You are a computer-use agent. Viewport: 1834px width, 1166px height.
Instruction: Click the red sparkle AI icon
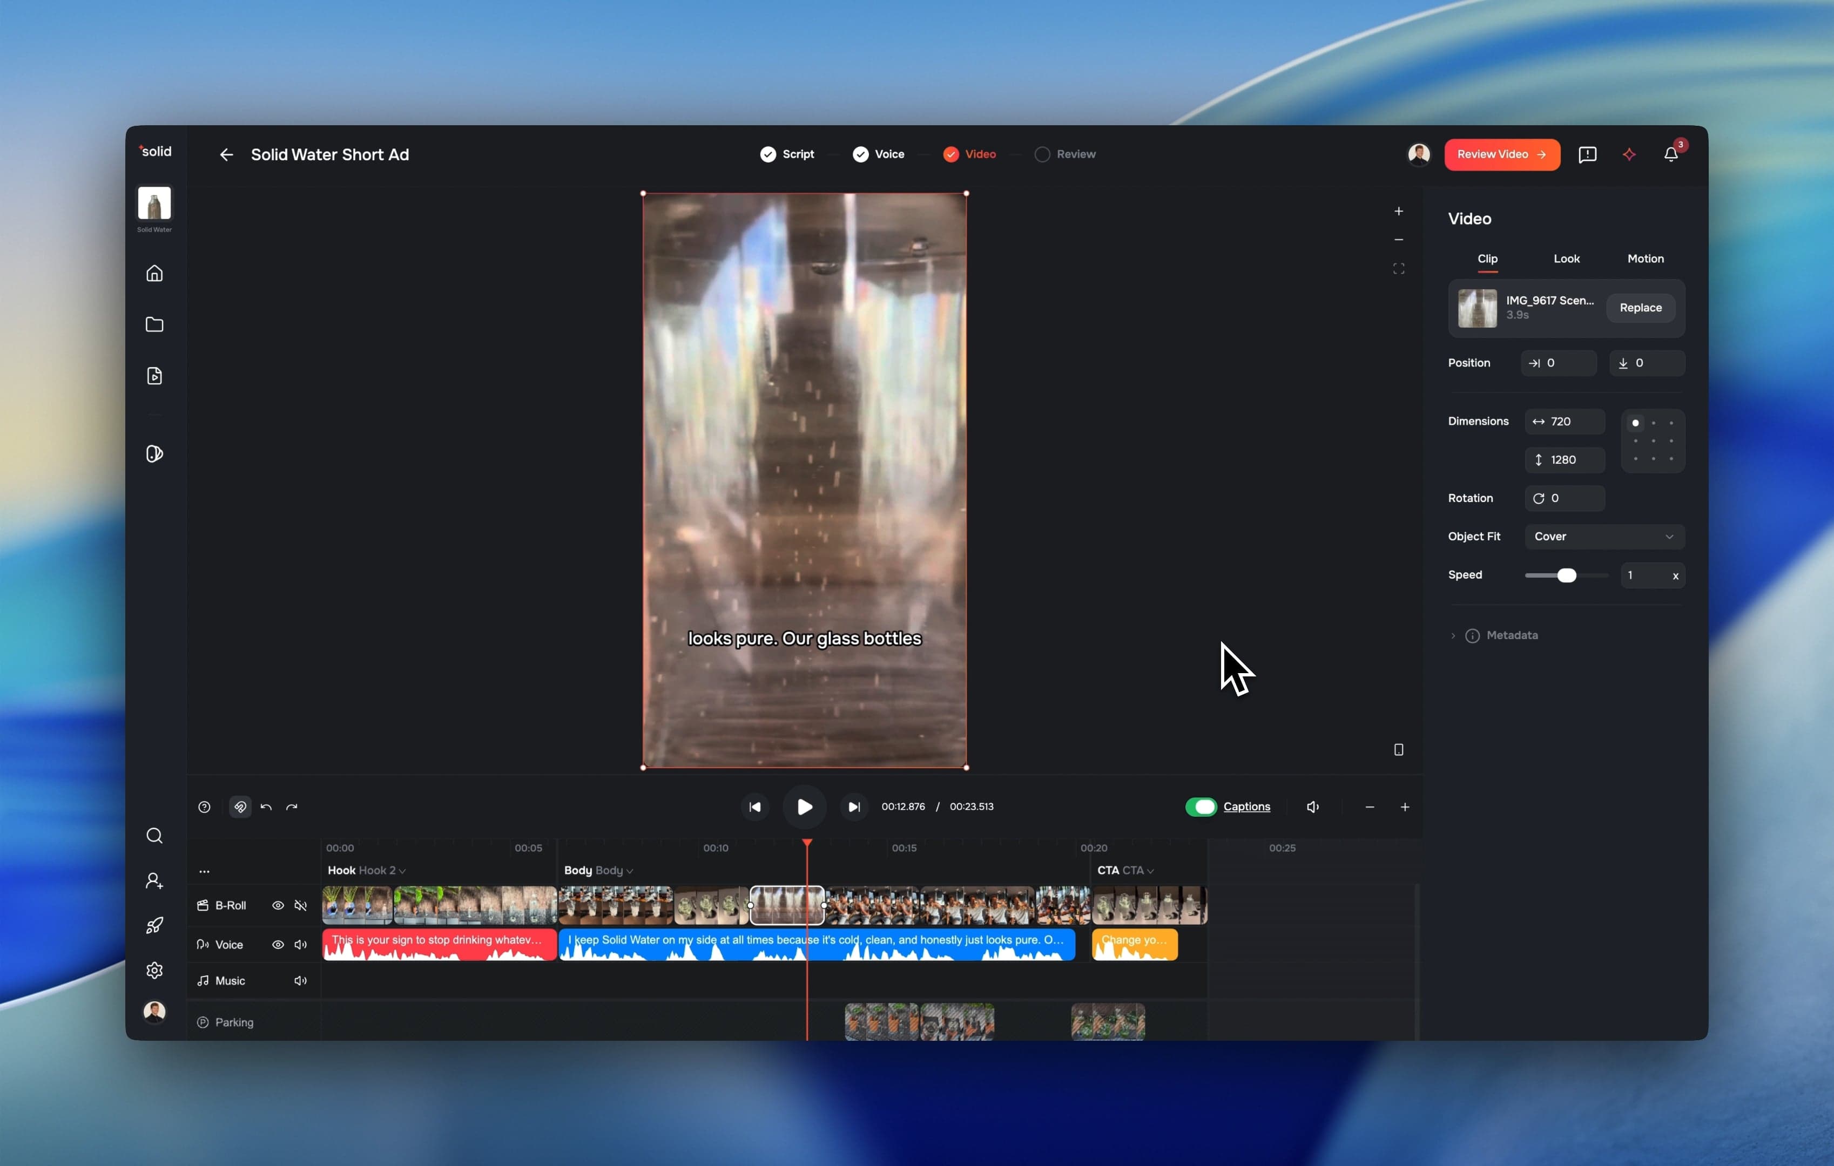1629,154
